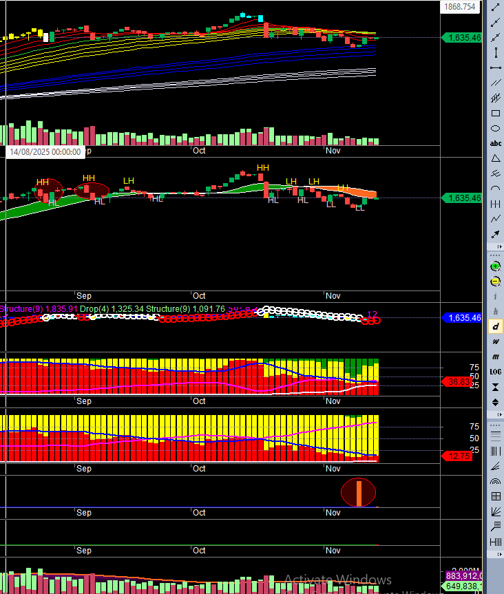Select the Ellipse drawing tool
Image resolution: width=504 pixels, height=594 pixels.
point(495,129)
